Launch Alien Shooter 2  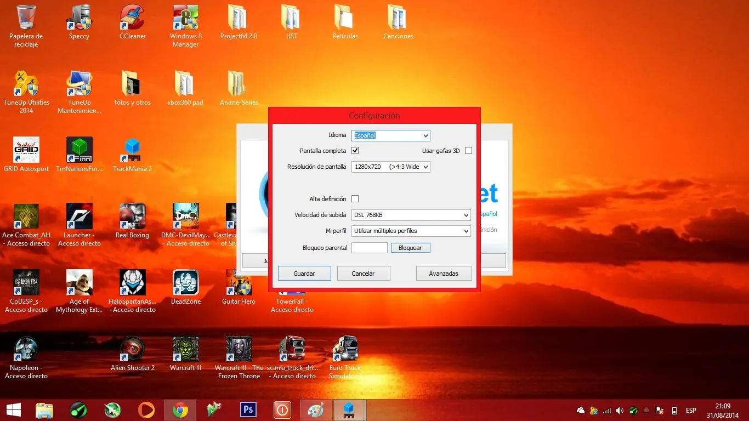click(x=133, y=354)
